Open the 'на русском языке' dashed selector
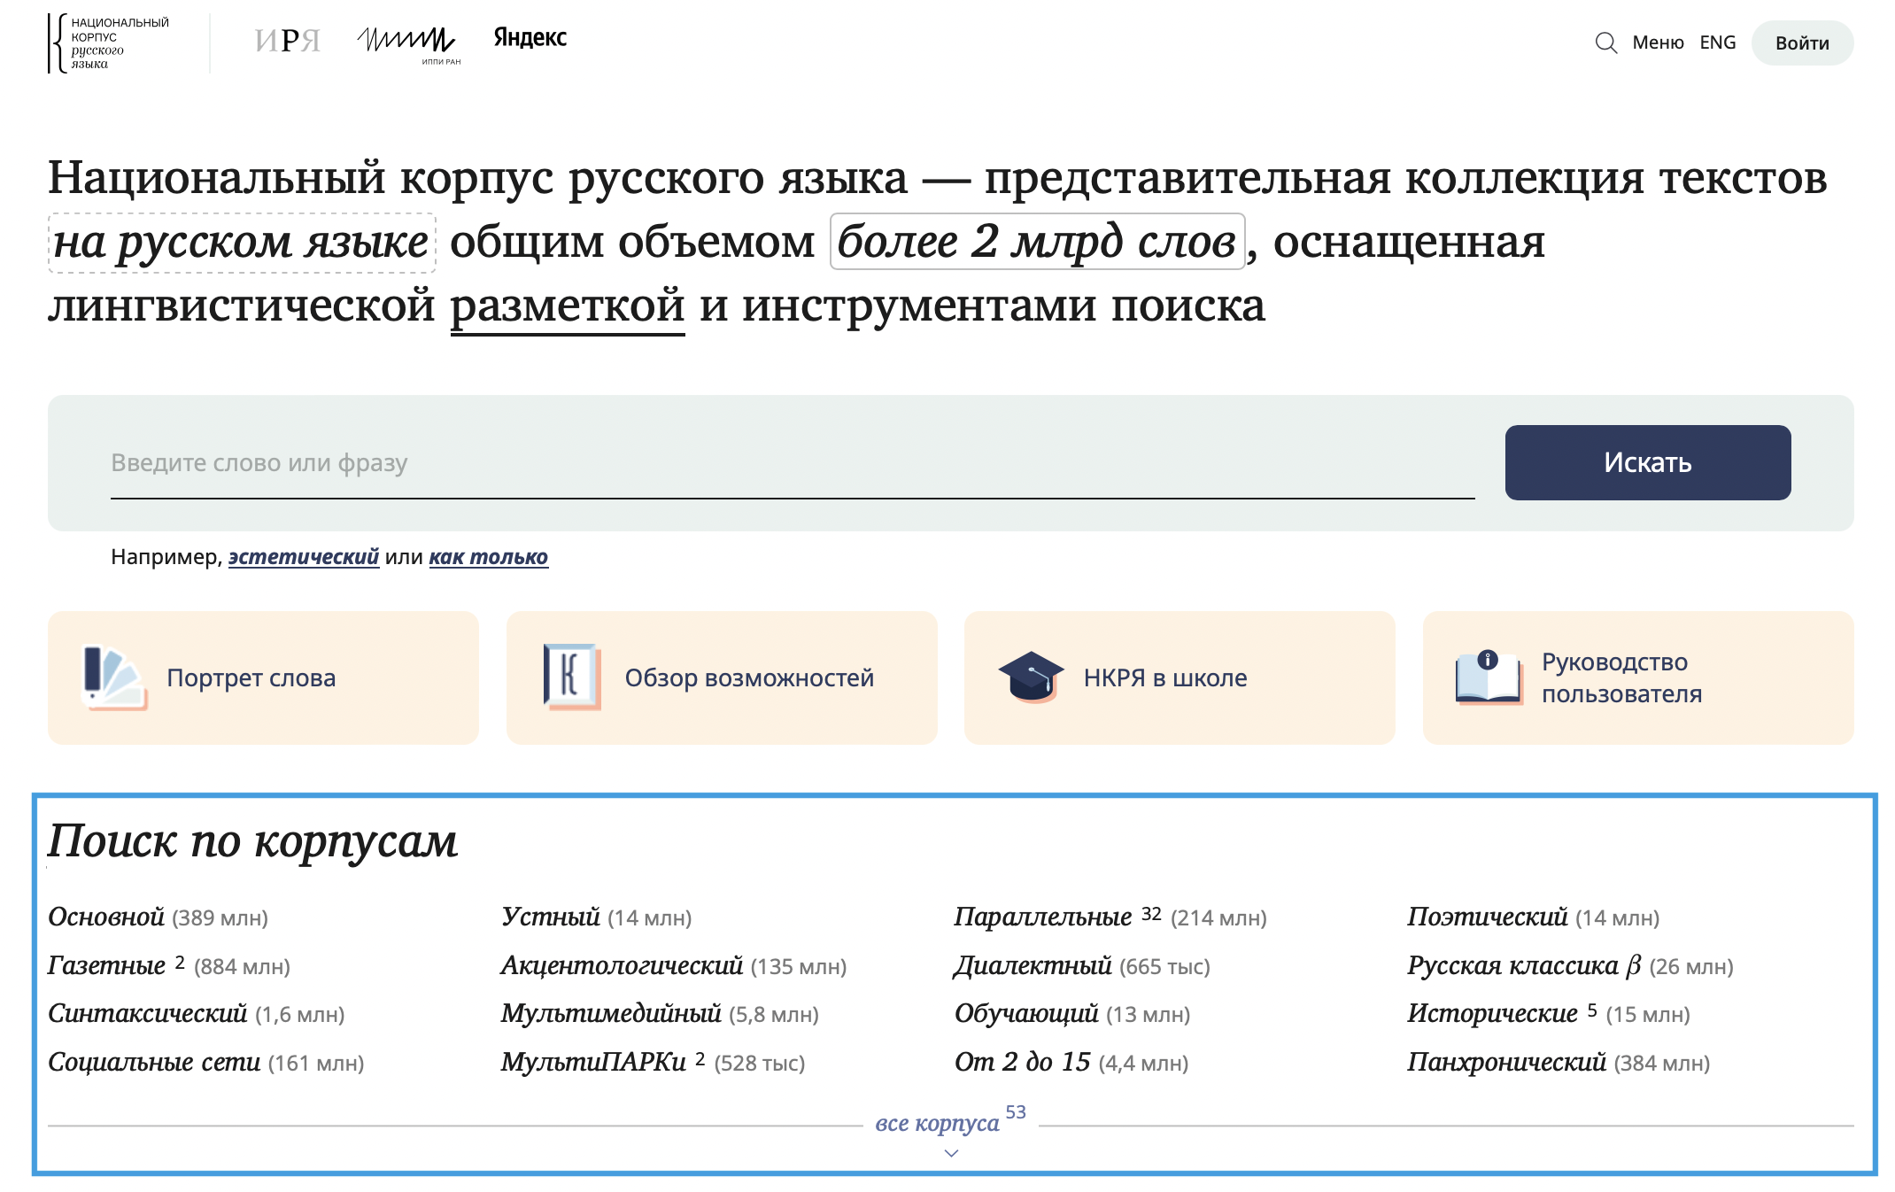Viewport: 1895px width, 1192px height. pyautogui.click(x=241, y=243)
